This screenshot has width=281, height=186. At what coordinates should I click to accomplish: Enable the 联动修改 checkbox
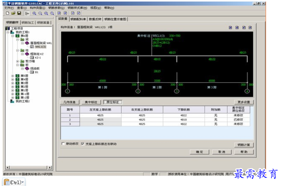click(63, 144)
